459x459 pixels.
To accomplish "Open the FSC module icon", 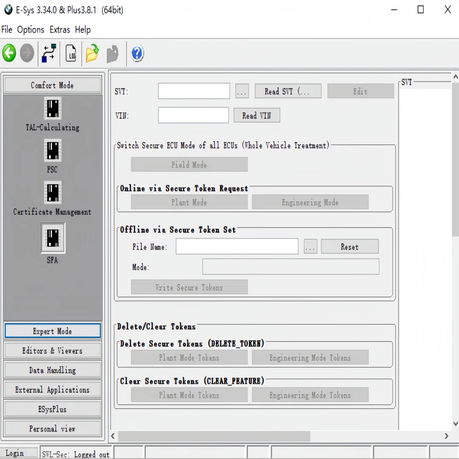I will click(53, 150).
